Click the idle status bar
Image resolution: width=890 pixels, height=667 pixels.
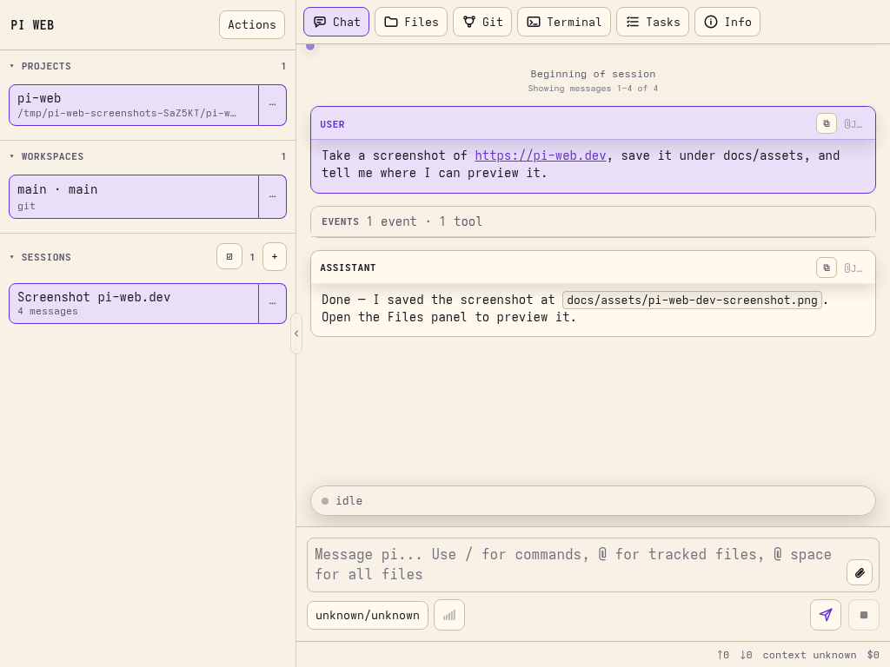click(593, 501)
